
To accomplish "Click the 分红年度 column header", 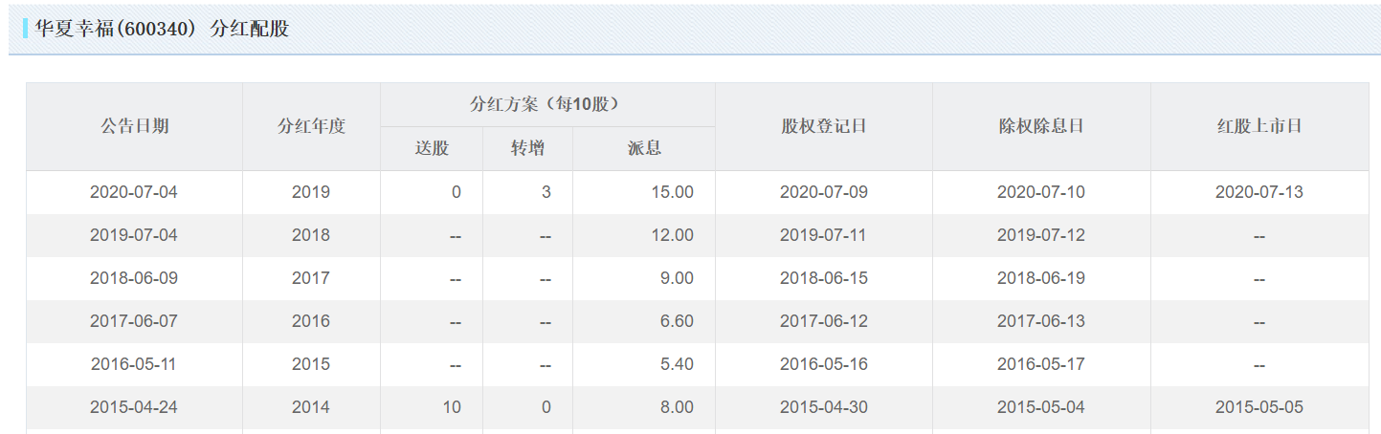I will [x=311, y=126].
